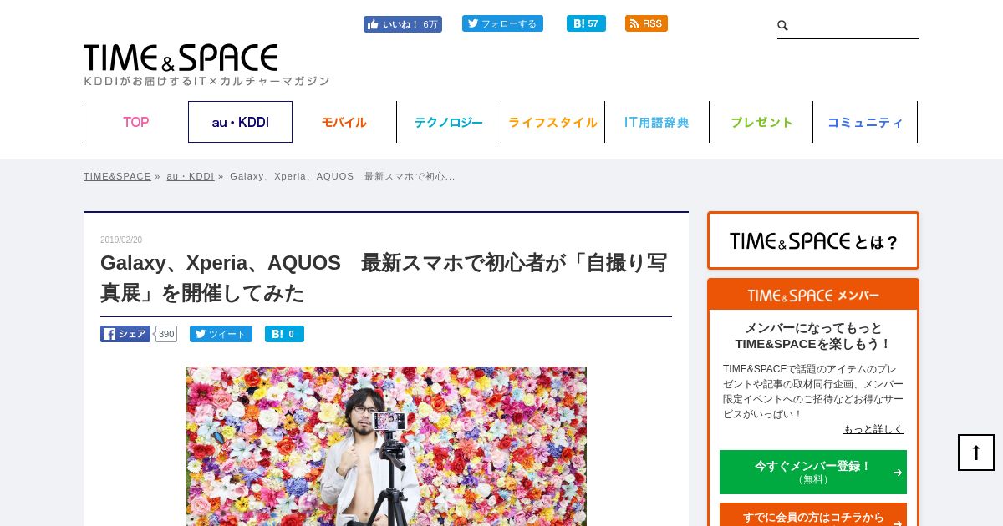The width and height of the screenshot is (1003, 526).
Task: Click the Facebook いいね! button in header
Action: pos(402,24)
